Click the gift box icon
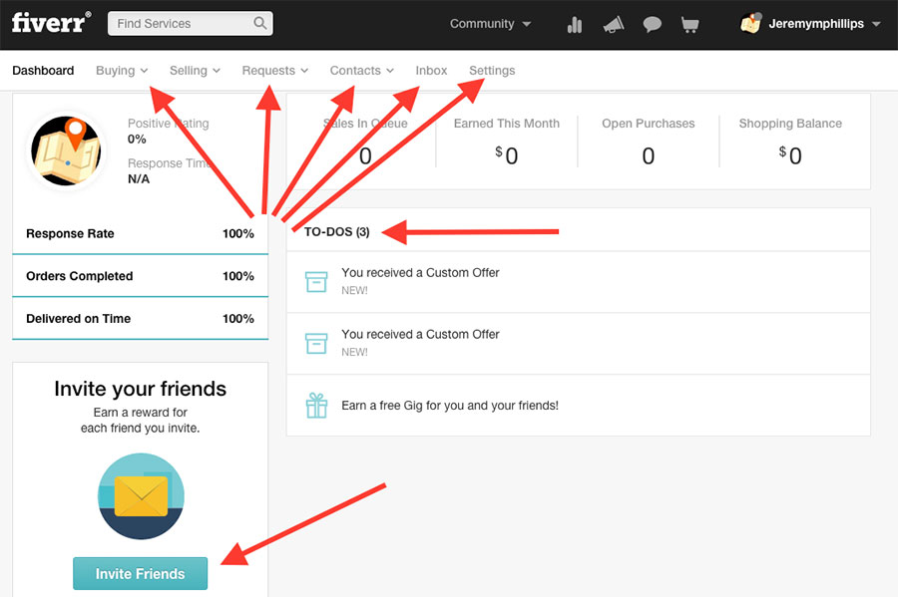 point(316,406)
